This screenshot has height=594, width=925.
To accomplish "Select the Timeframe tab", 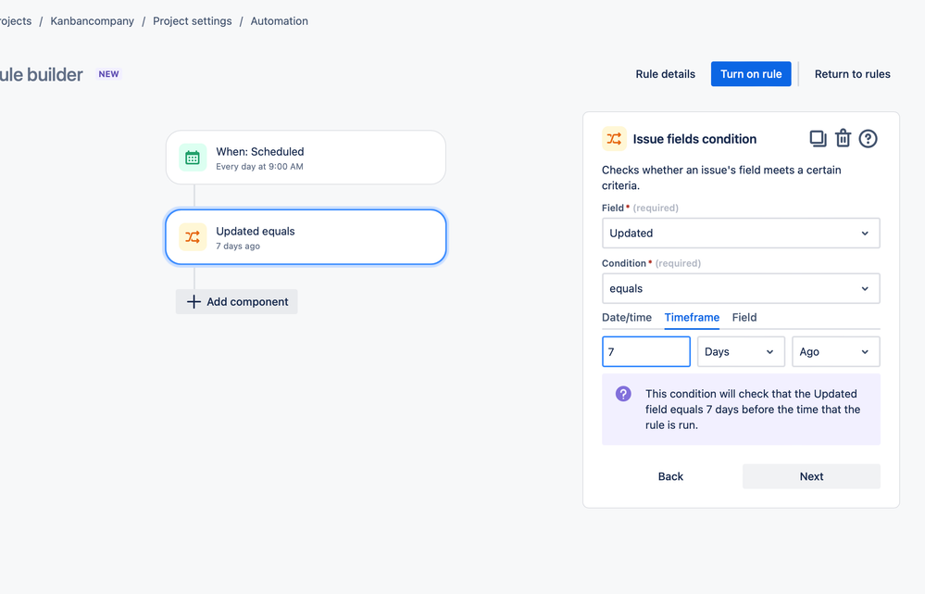I will point(692,318).
